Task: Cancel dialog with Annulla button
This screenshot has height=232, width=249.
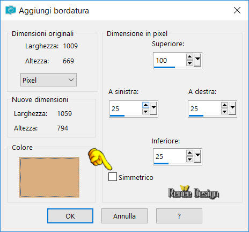Action: pyautogui.click(x=124, y=216)
